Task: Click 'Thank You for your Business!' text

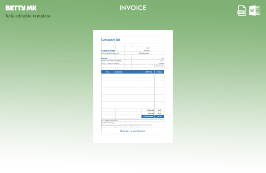Action: point(133,131)
